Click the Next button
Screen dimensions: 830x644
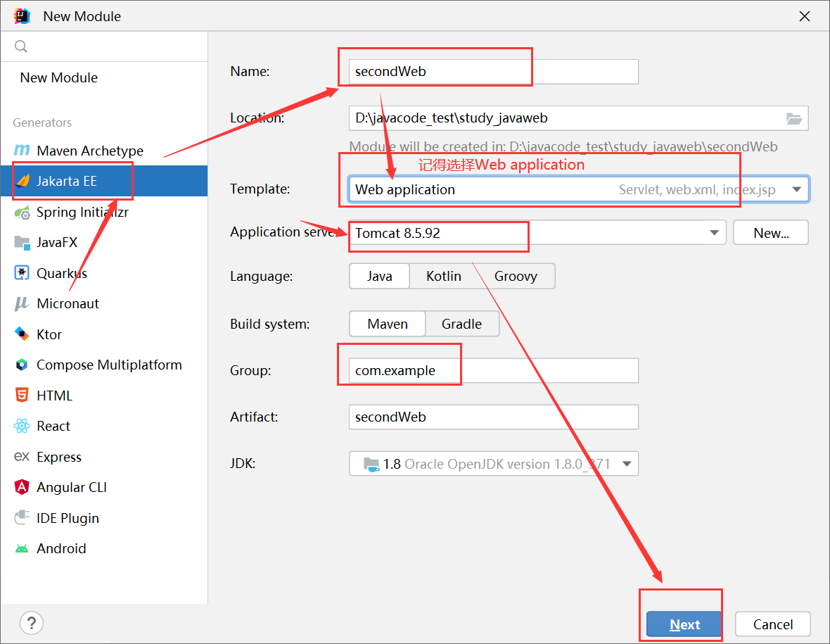point(684,624)
